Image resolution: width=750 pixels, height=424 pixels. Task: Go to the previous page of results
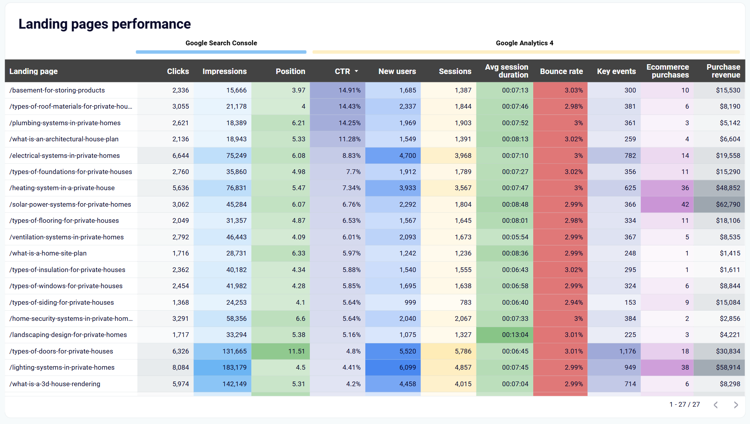(x=716, y=404)
